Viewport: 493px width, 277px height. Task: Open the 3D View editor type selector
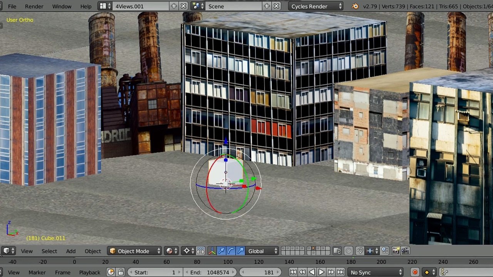point(8,251)
